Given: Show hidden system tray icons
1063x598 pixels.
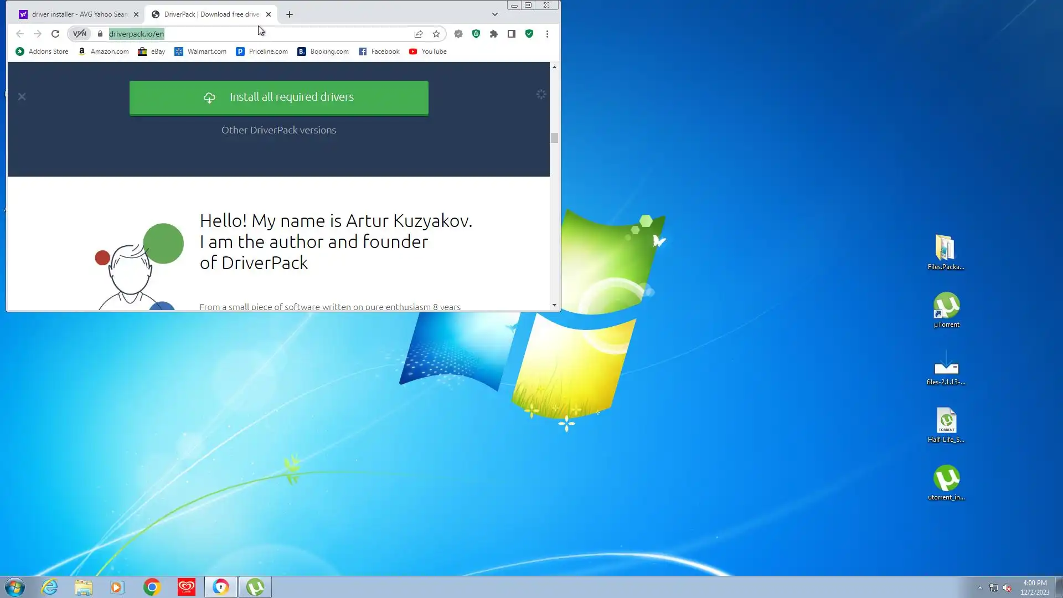Looking at the screenshot, I should [x=980, y=587].
